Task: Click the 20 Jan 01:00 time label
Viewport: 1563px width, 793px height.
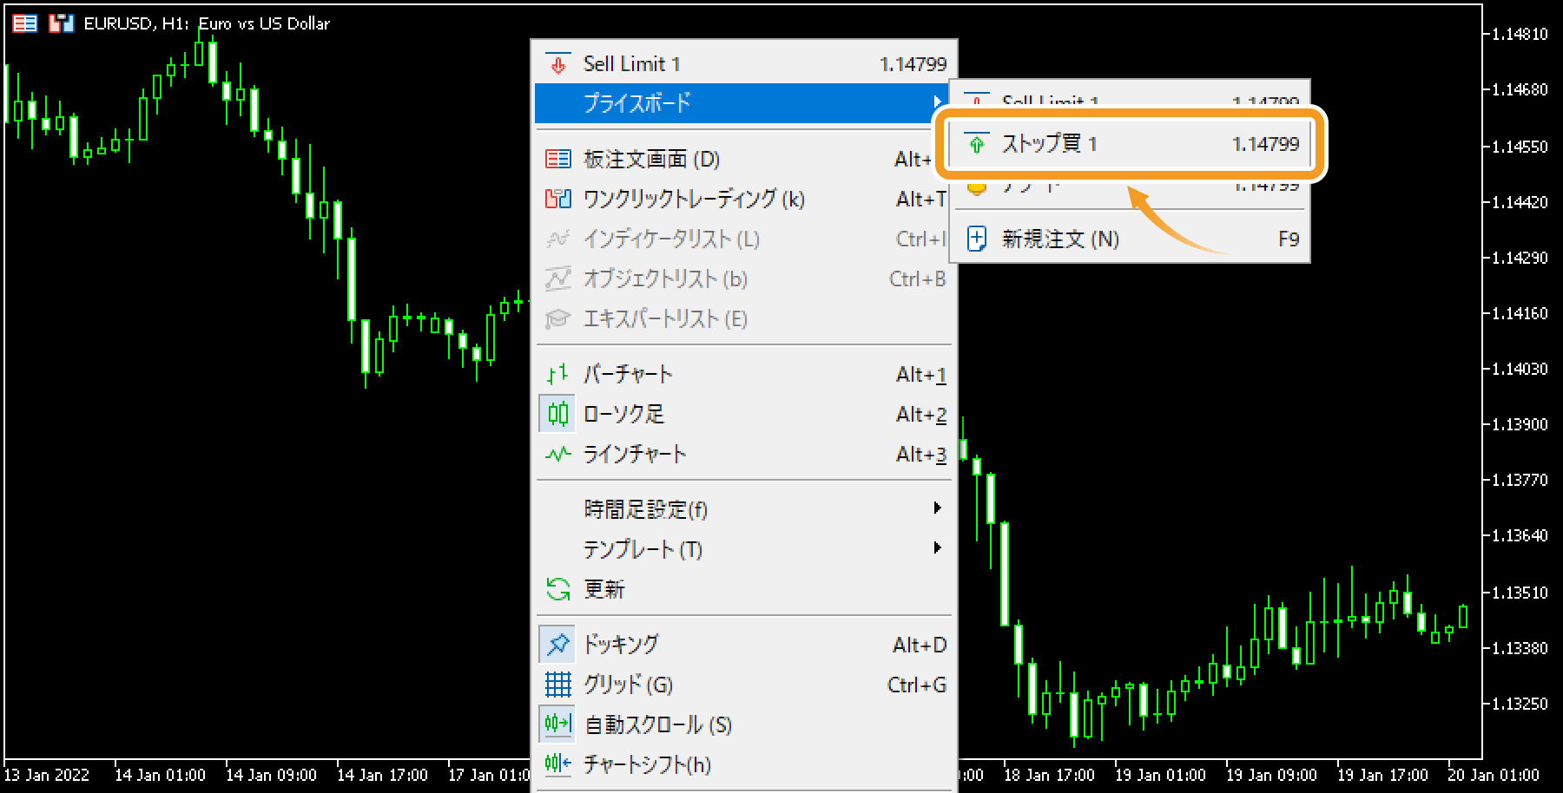Action: click(x=1494, y=775)
